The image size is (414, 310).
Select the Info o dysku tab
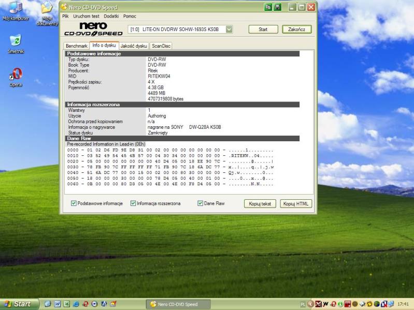pos(104,46)
